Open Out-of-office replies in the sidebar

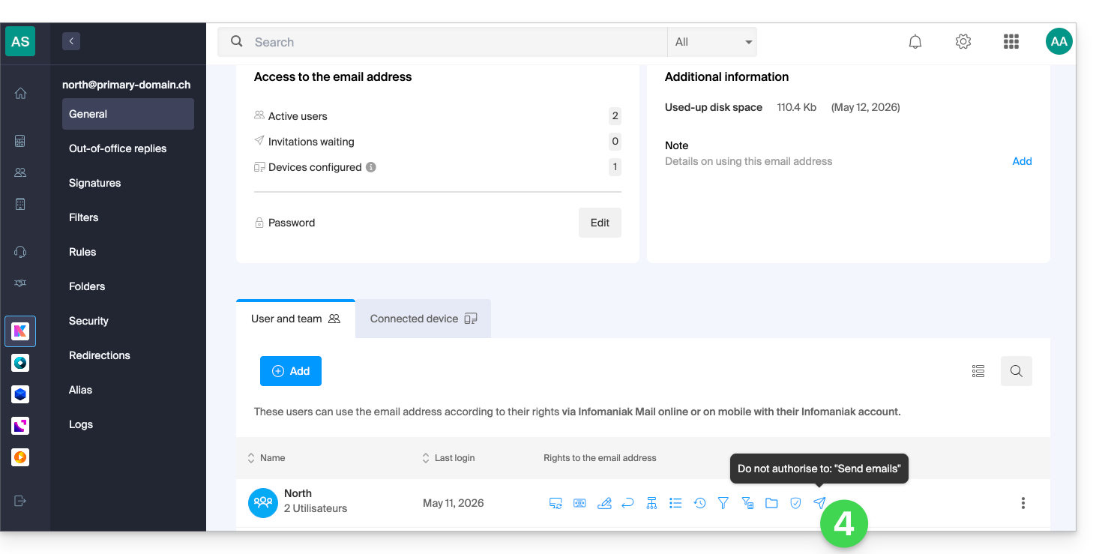[x=118, y=148]
